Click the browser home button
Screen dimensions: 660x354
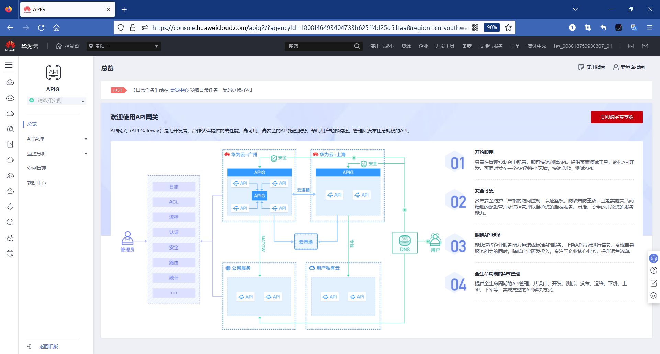56,27
